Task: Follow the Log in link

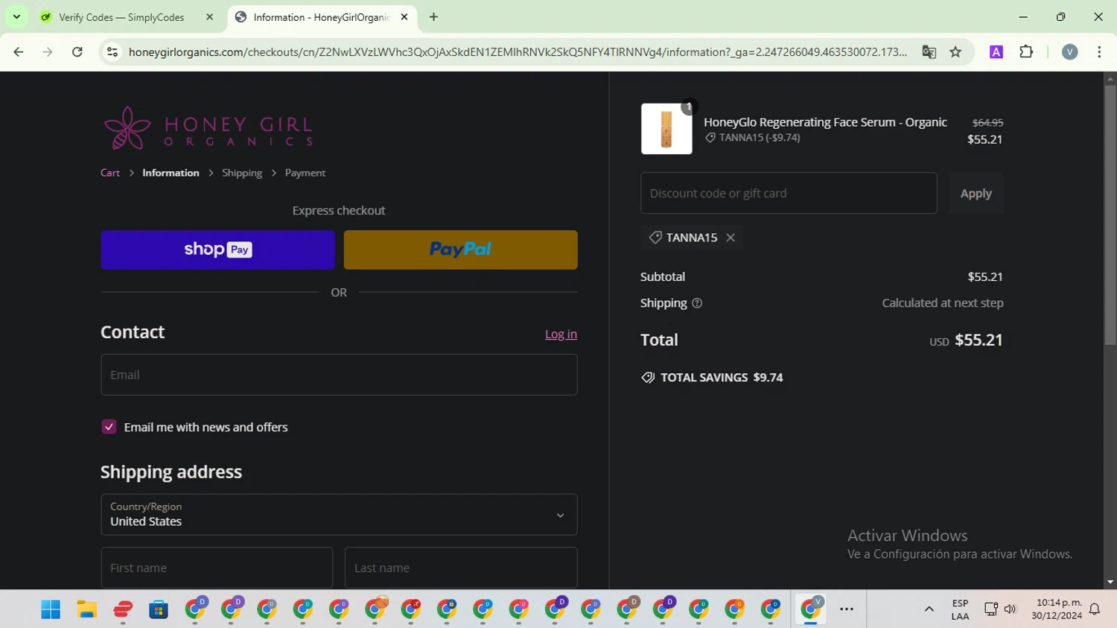Action: (x=561, y=334)
